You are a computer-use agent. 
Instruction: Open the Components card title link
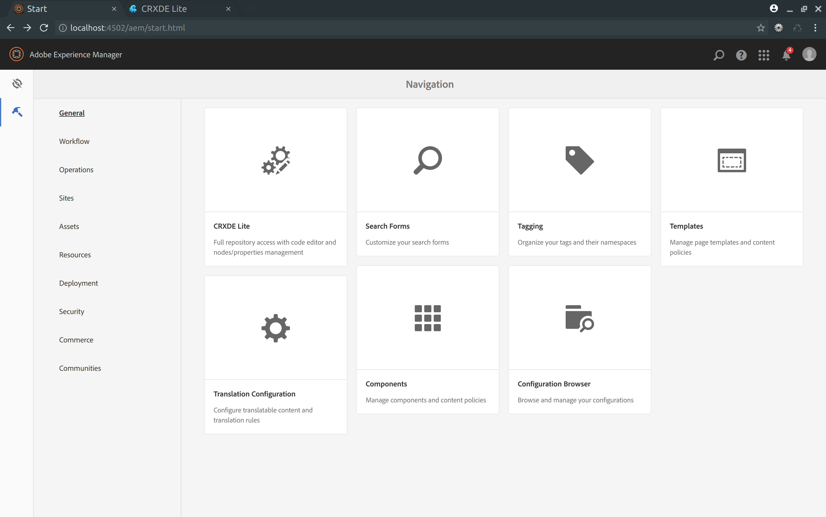[x=386, y=384]
